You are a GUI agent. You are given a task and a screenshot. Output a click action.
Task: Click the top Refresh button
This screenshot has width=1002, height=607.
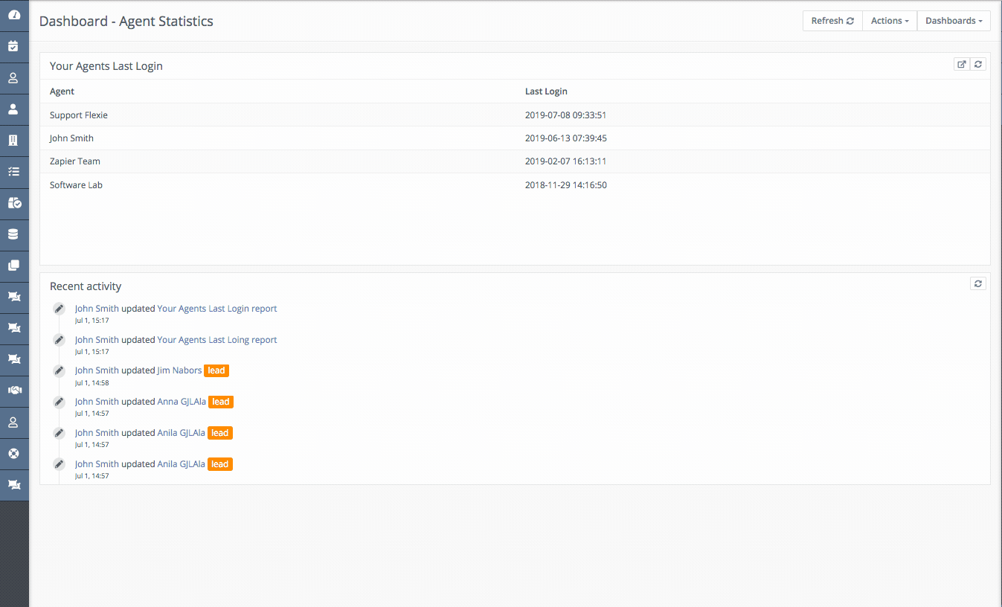click(832, 21)
